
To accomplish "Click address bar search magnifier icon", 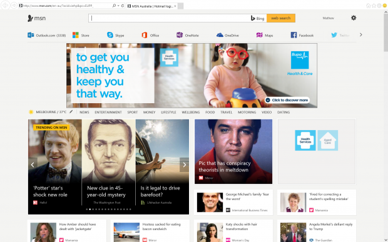I will [114, 6].
